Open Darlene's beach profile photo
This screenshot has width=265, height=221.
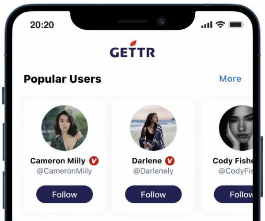153,128
